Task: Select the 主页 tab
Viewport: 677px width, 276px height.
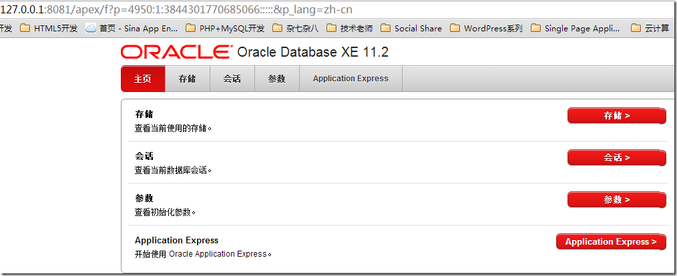Action: click(x=143, y=79)
